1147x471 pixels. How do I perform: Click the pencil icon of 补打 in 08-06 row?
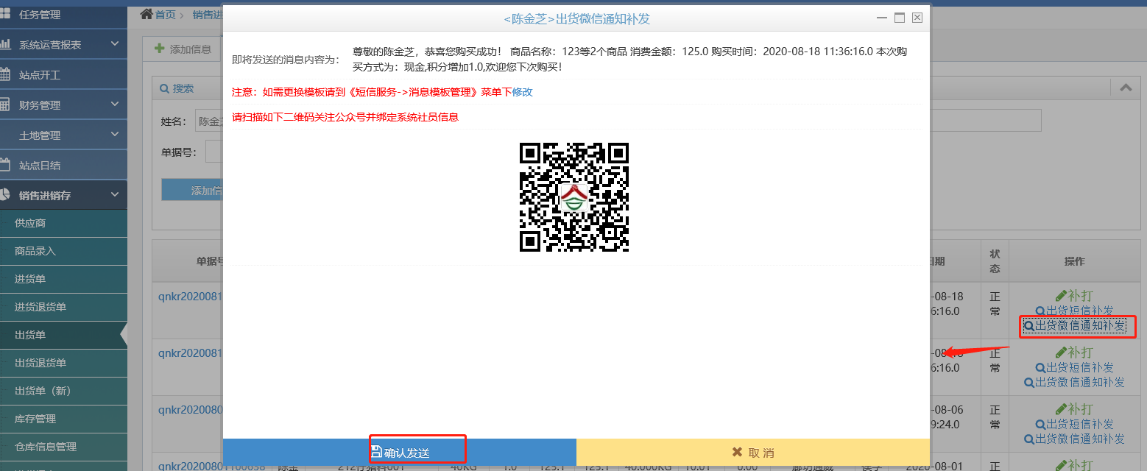pyautogui.click(x=1061, y=409)
